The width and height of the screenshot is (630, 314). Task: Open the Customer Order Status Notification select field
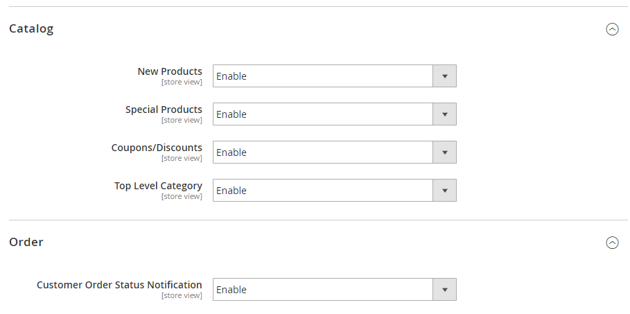pyautogui.click(x=334, y=290)
